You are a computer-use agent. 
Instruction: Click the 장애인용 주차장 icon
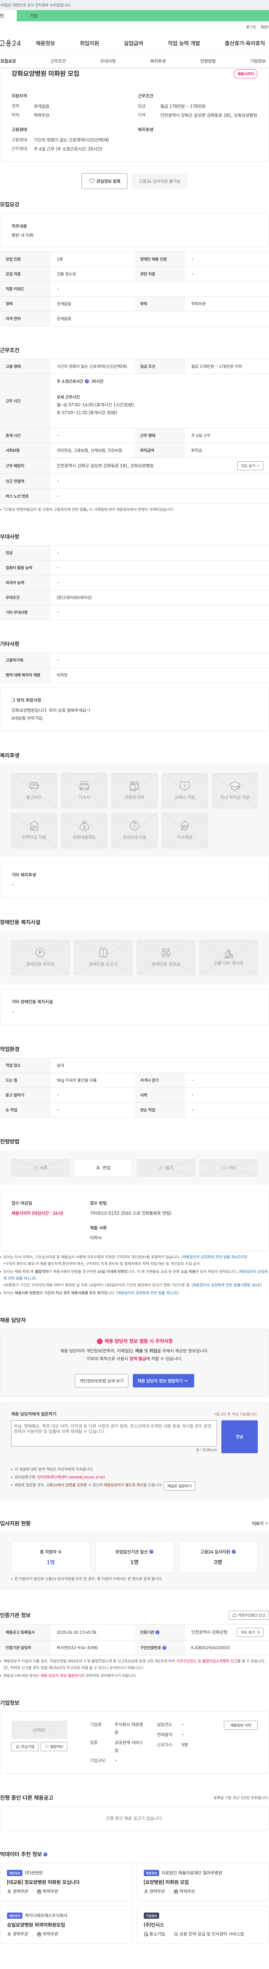(x=40, y=958)
